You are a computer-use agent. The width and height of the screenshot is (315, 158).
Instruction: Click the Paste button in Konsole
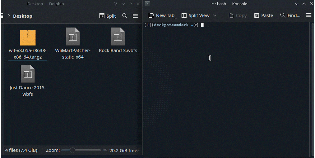click(264, 15)
